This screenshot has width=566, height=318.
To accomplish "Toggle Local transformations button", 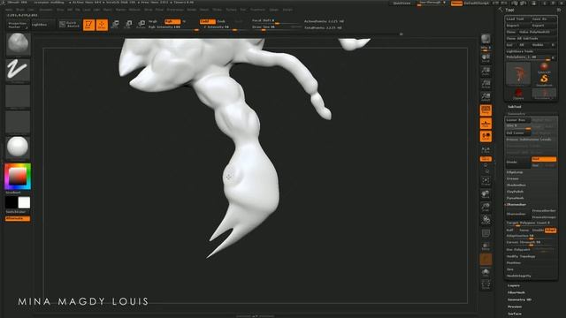I will click(x=486, y=137).
